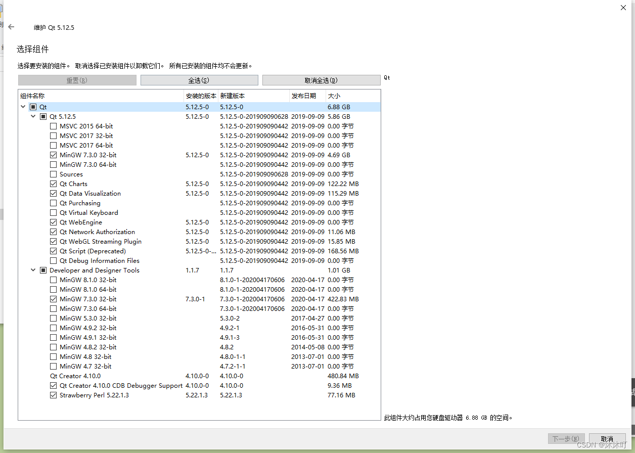
Task: Click the back arrow icon
Action: [x=11, y=27]
